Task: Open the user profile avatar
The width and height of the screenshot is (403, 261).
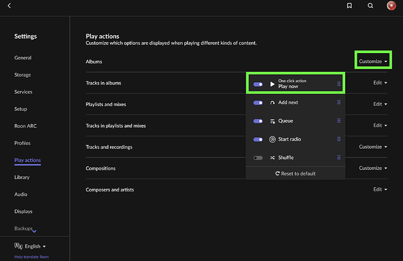Action: tap(391, 6)
